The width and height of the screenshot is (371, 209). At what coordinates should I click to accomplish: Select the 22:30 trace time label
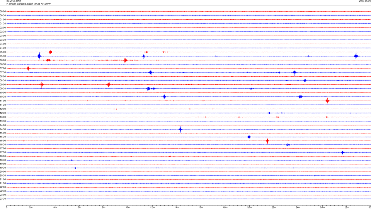click(x=3, y=191)
